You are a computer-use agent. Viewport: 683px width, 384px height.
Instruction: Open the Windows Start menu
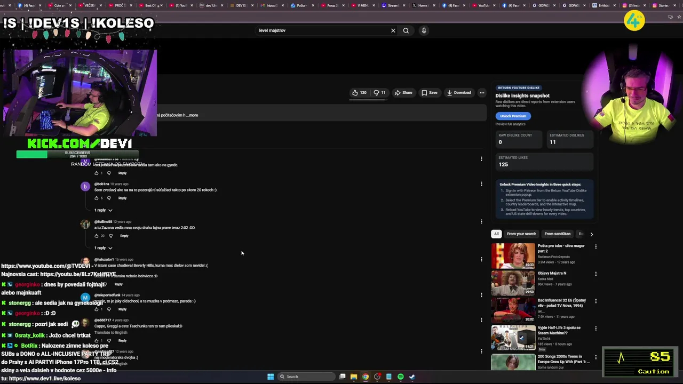point(271,377)
